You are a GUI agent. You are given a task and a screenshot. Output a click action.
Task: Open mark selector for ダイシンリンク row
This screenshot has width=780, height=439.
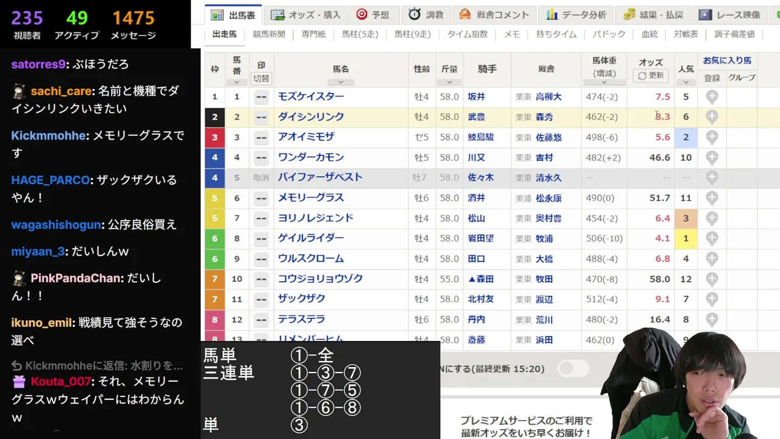[261, 117]
